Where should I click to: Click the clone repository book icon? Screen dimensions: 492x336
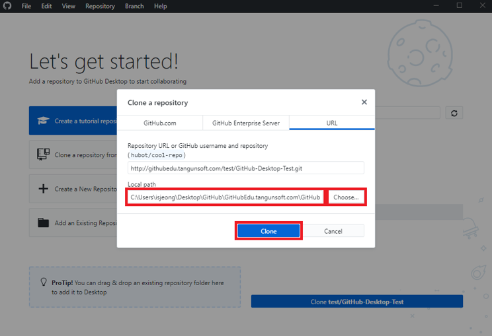(x=43, y=154)
